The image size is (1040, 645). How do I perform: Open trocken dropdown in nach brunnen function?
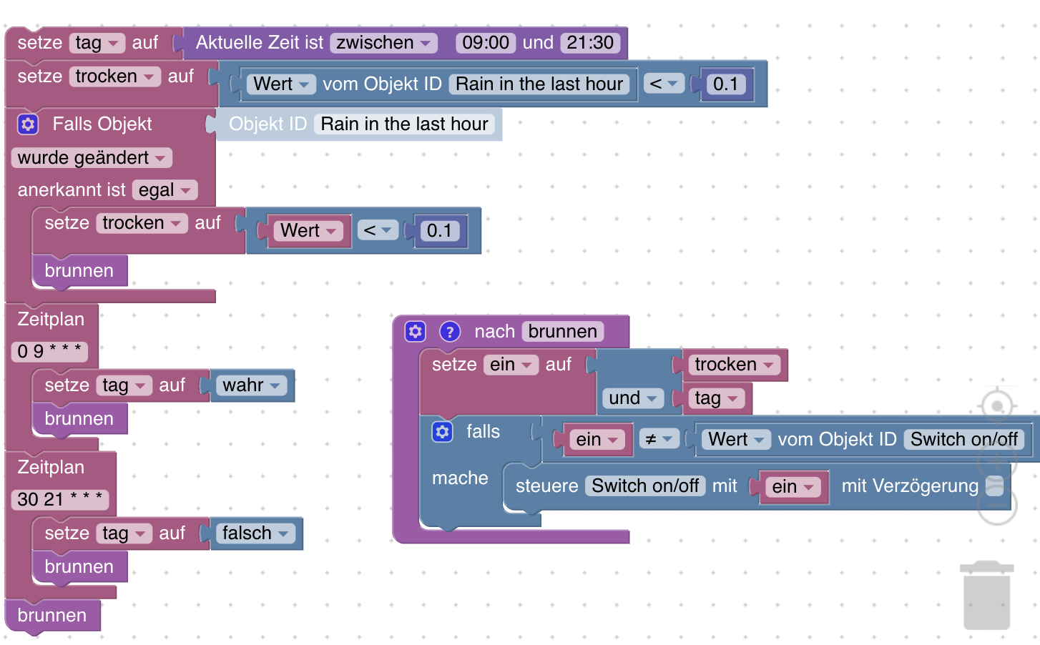coord(735,365)
